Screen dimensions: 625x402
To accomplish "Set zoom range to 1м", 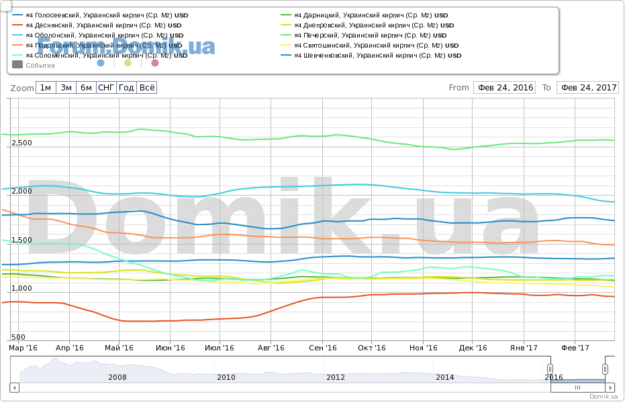I will coord(46,88).
